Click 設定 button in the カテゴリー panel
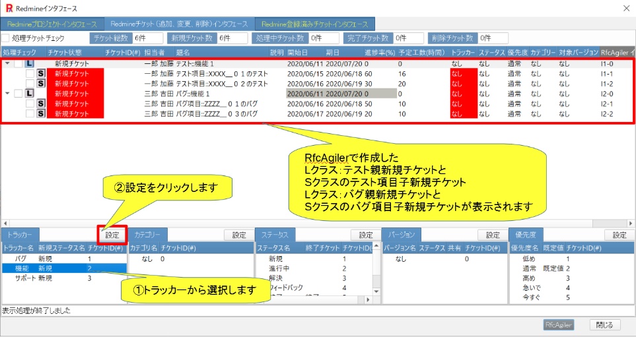Screen dimensions: 636x337 [x=239, y=235]
